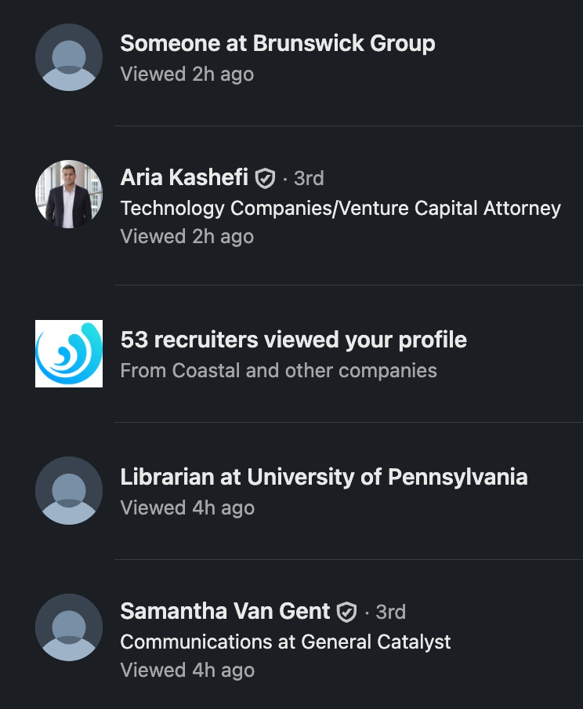Click 'From Coastal and other companies' text

coord(278,370)
